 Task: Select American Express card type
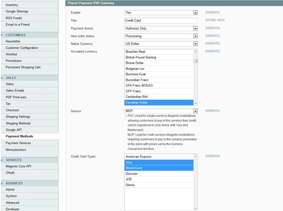(x=159, y=157)
